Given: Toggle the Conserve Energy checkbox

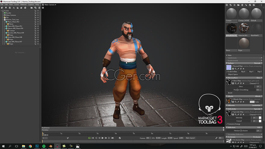Looking at the screenshot, I should click(x=227, y=124).
